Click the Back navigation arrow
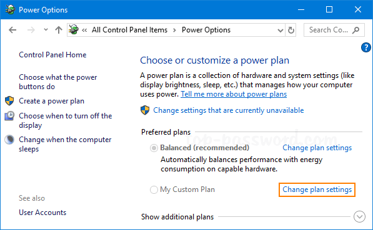Screen dimensions: 373x230 point(12,30)
